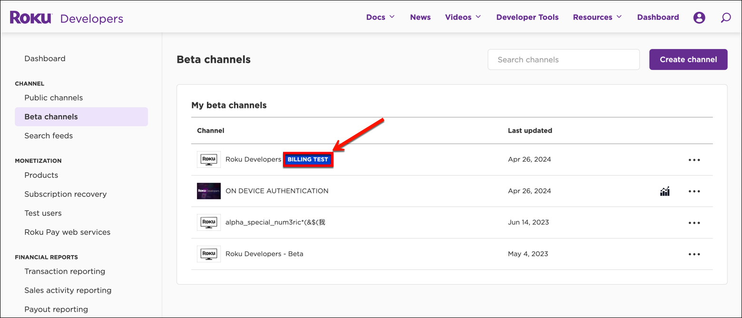Open the News page
The height and width of the screenshot is (318, 742).
coord(420,17)
